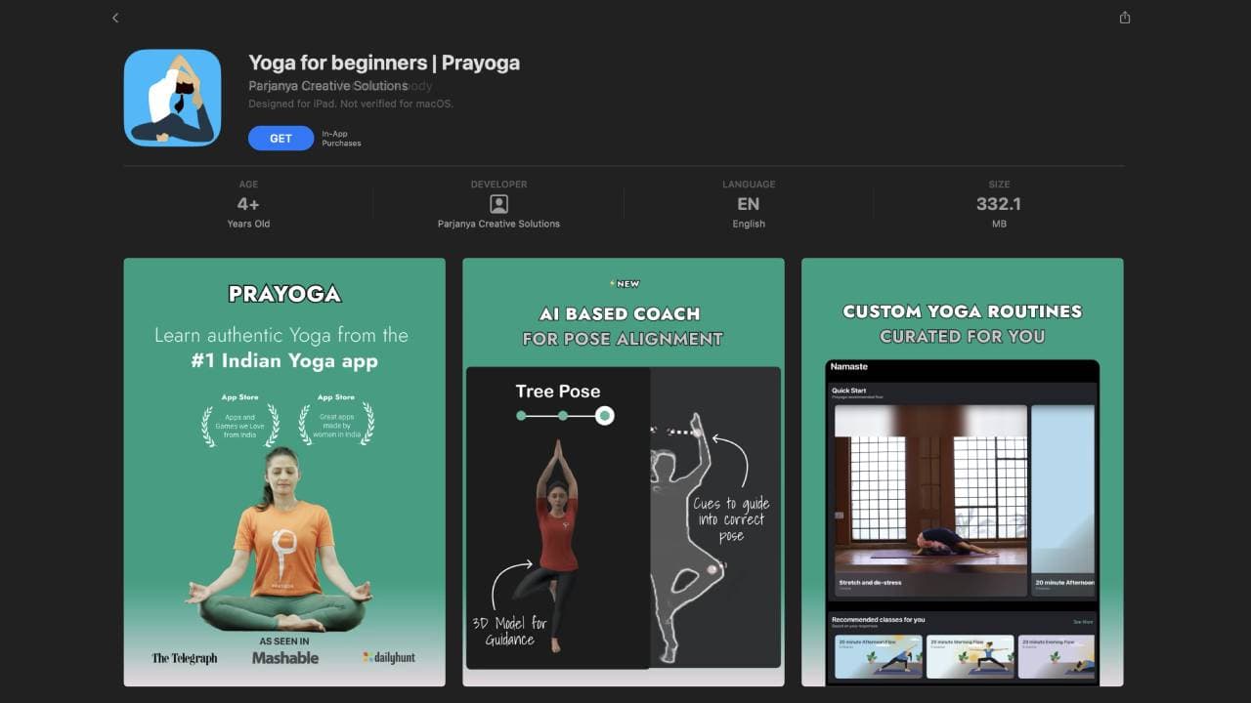
Task: Open the PRAYOGA first screenshot
Action: click(284, 472)
